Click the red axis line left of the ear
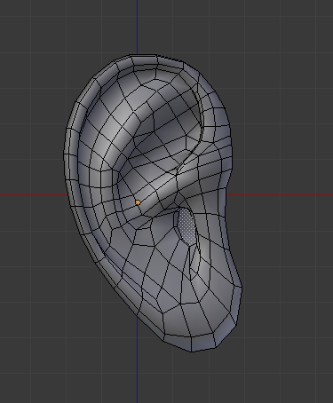 click(x=33, y=194)
